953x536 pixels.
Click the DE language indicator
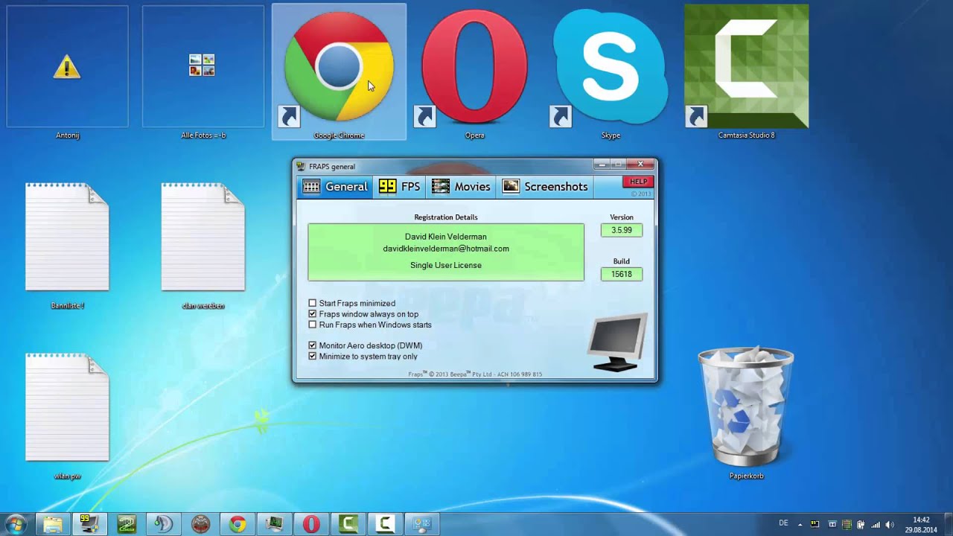point(783,523)
